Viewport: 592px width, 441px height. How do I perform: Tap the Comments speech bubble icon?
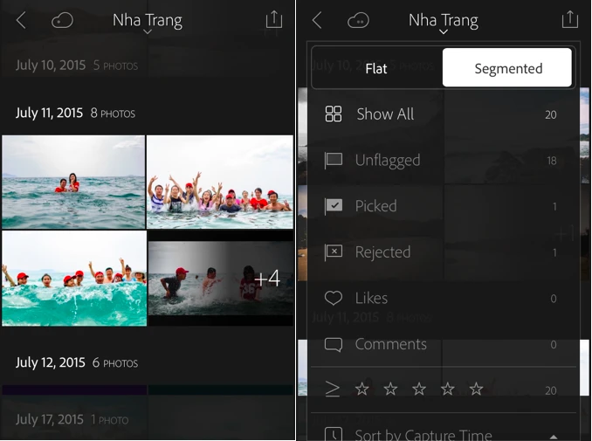pyautogui.click(x=334, y=344)
